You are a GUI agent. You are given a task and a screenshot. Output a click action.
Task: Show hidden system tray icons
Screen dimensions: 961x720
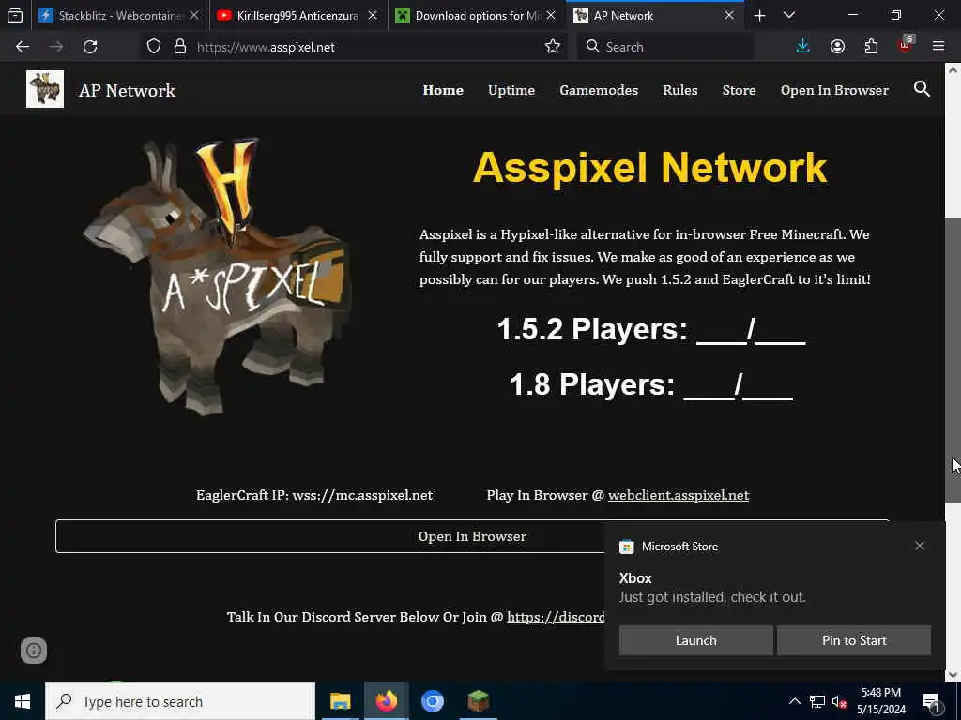pos(794,701)
